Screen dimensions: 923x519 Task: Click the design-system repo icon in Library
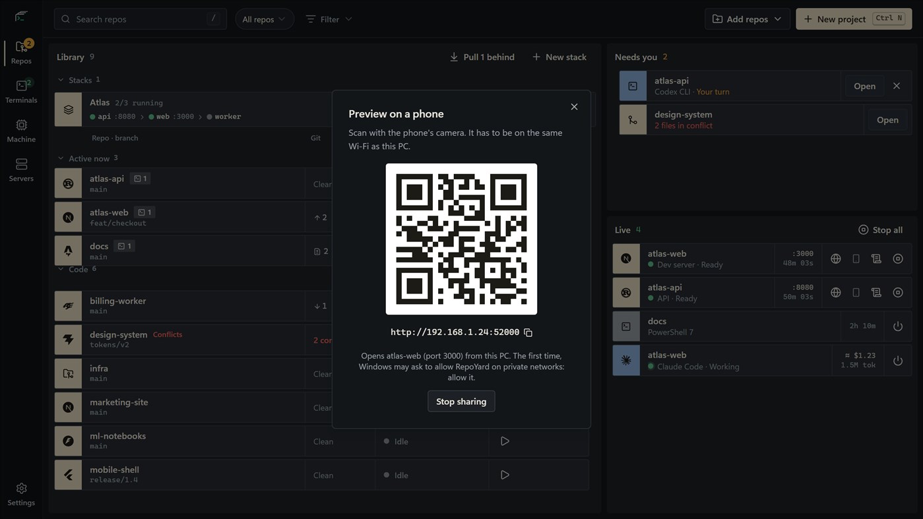[68, 340]
